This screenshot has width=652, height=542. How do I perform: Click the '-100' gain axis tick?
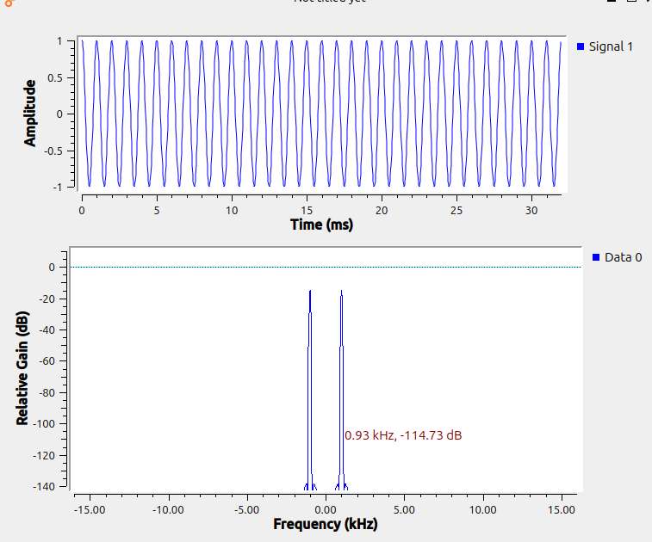[x=46, y=423]
